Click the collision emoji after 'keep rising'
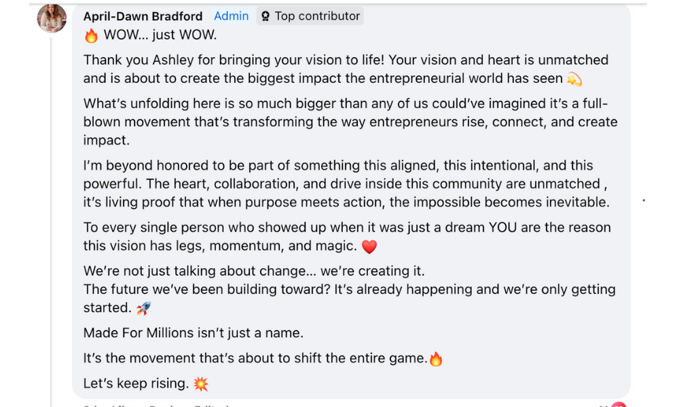The height and width of the screenshot is (407, 679). pyautogui.click(x=200, y=384)
